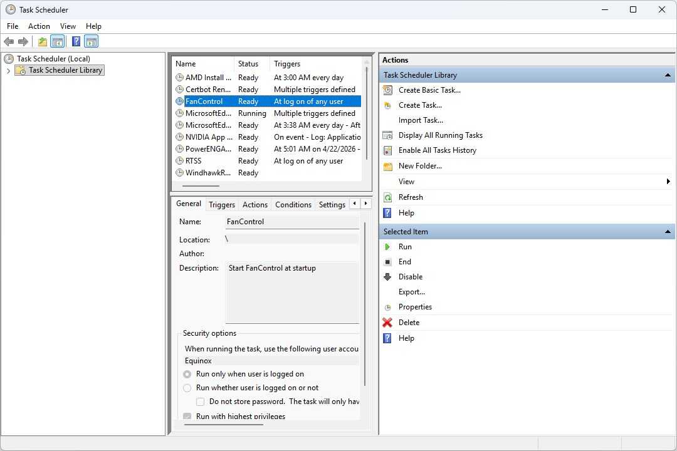
Task: Click the Name field containing FanControl
Action: 292,222
